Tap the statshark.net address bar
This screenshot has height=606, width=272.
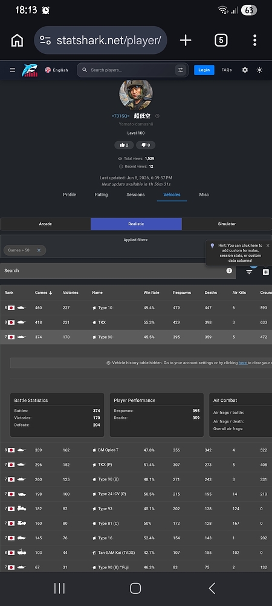pyautogui.click(x=100, y=40)
